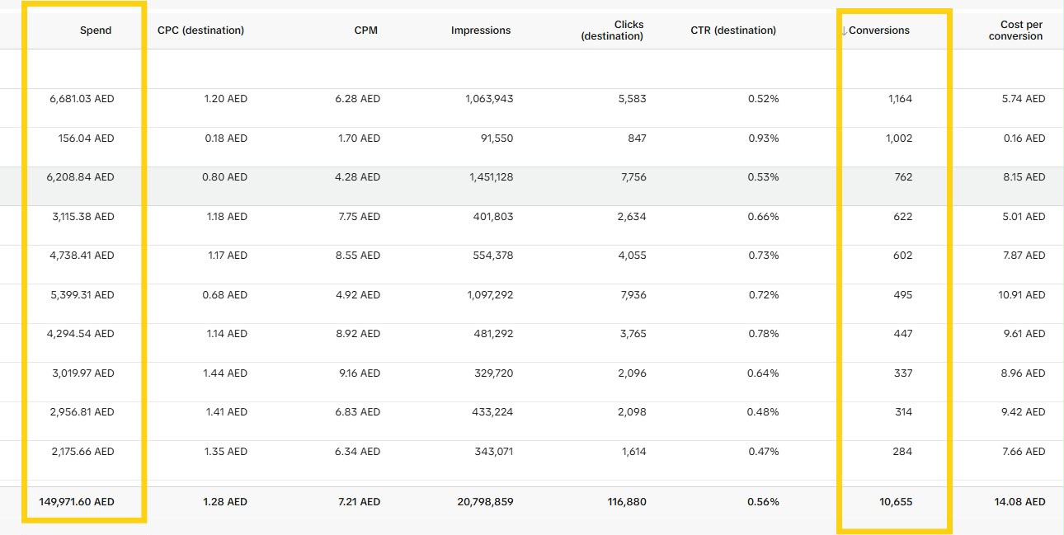Select the 5,583 clicks cell

click(632, 99)
